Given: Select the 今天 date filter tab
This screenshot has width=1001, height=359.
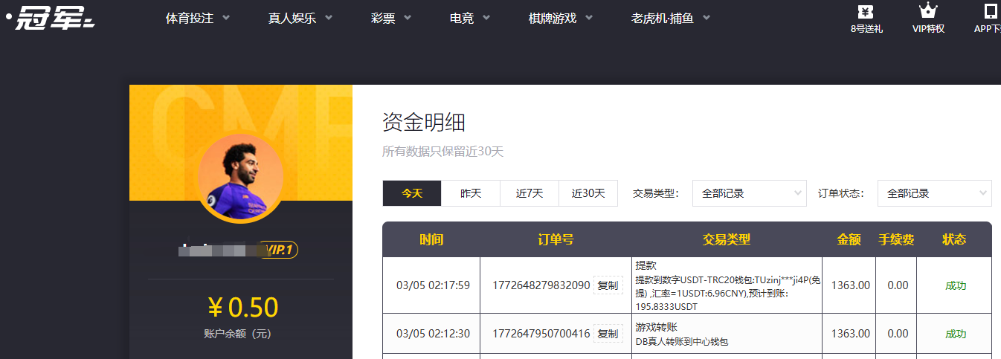Looking at the screenshot, I should tap(412, 193).
